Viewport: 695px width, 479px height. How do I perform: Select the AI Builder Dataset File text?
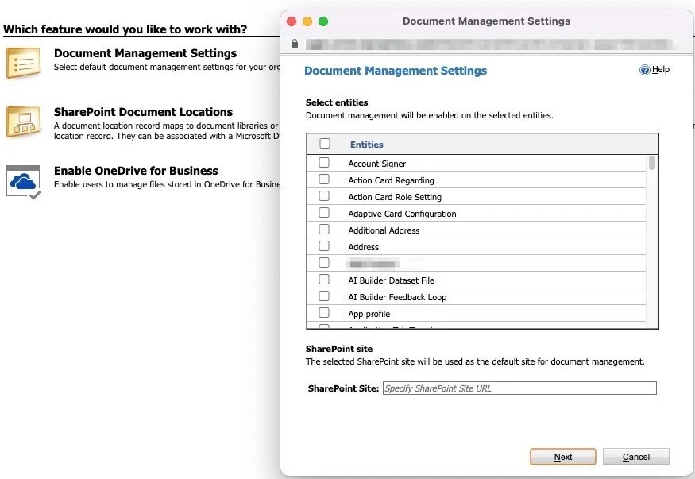(x=391, y=280)
